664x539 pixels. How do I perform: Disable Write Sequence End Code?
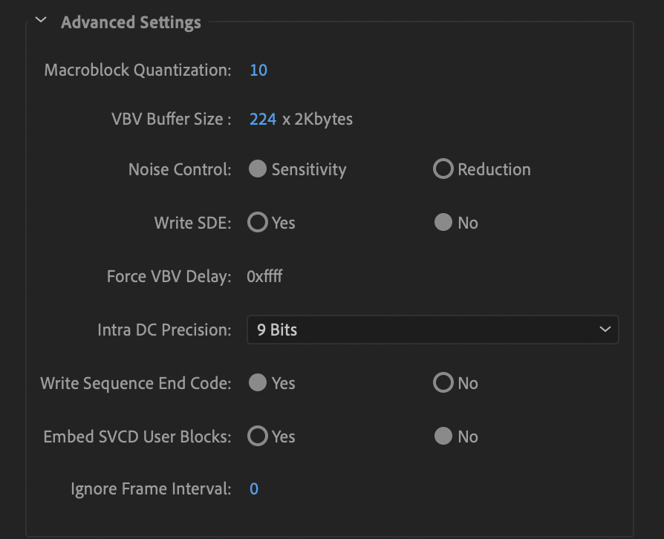[443, 383]
